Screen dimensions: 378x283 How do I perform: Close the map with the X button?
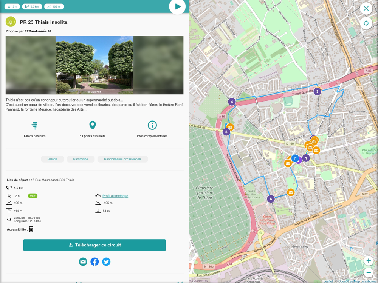click(x=366, y=9)
